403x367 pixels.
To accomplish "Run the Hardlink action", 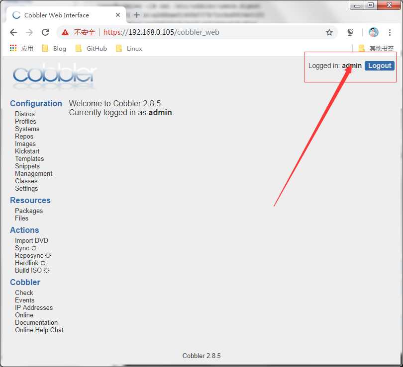I will pyautogui.click(x=30, y=263).
